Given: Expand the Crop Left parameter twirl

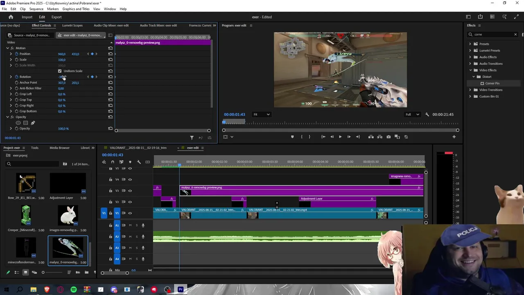Looking at the screenshot, I should point(11,94).
